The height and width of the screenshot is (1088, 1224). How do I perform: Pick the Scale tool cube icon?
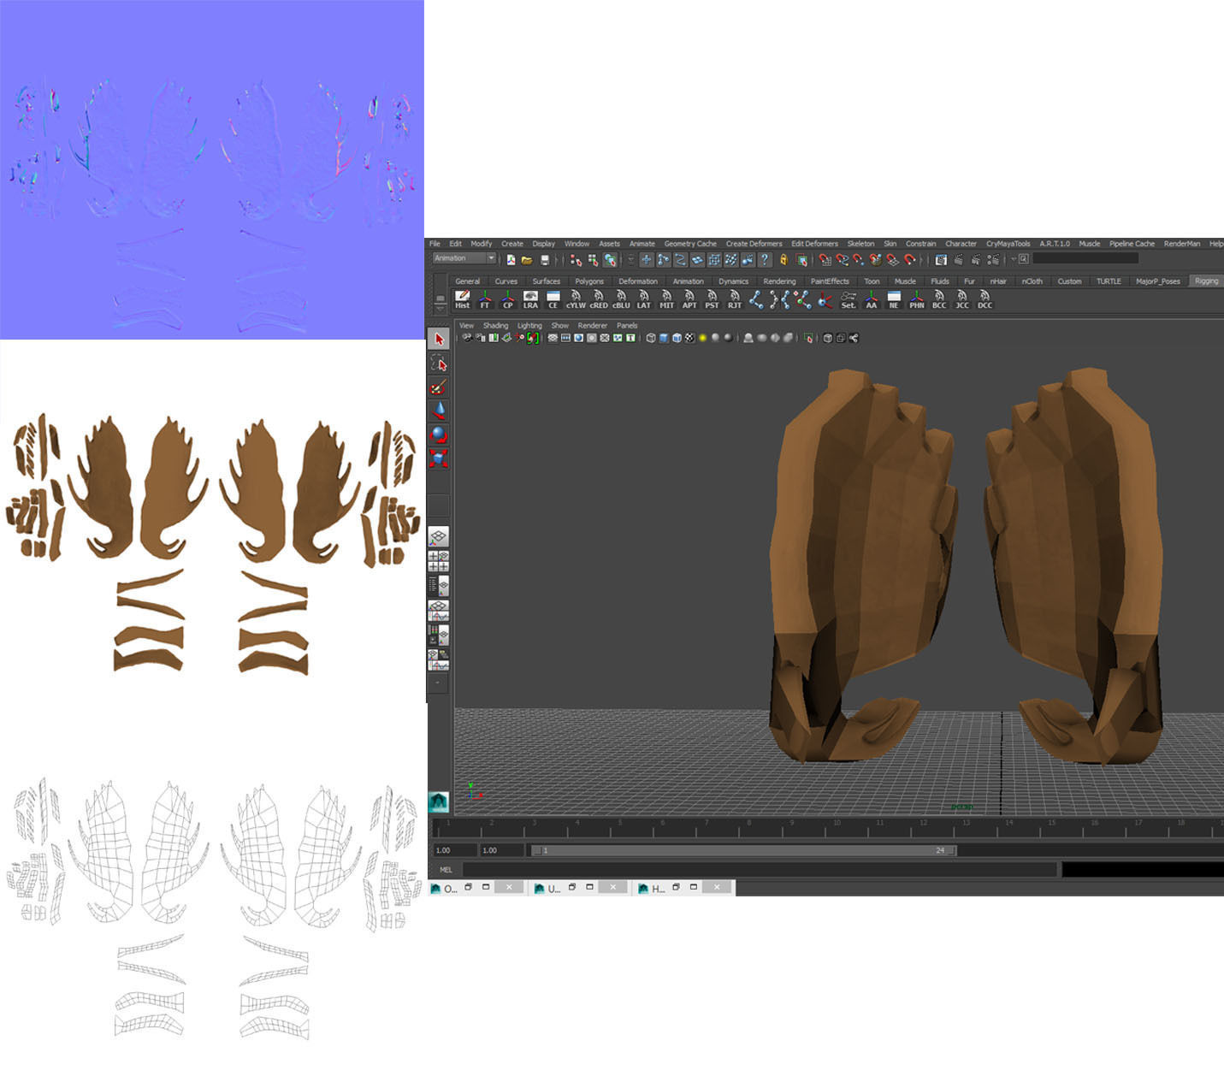point(439,458)
